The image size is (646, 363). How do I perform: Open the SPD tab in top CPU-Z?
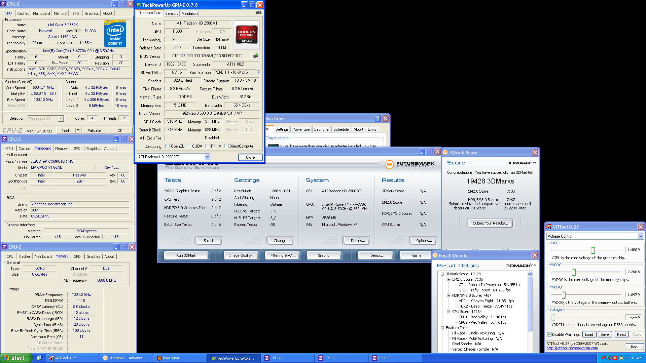(x=76, y=13)
